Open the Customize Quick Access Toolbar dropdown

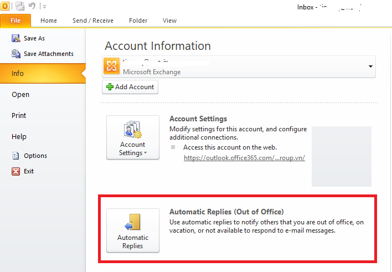44,6
